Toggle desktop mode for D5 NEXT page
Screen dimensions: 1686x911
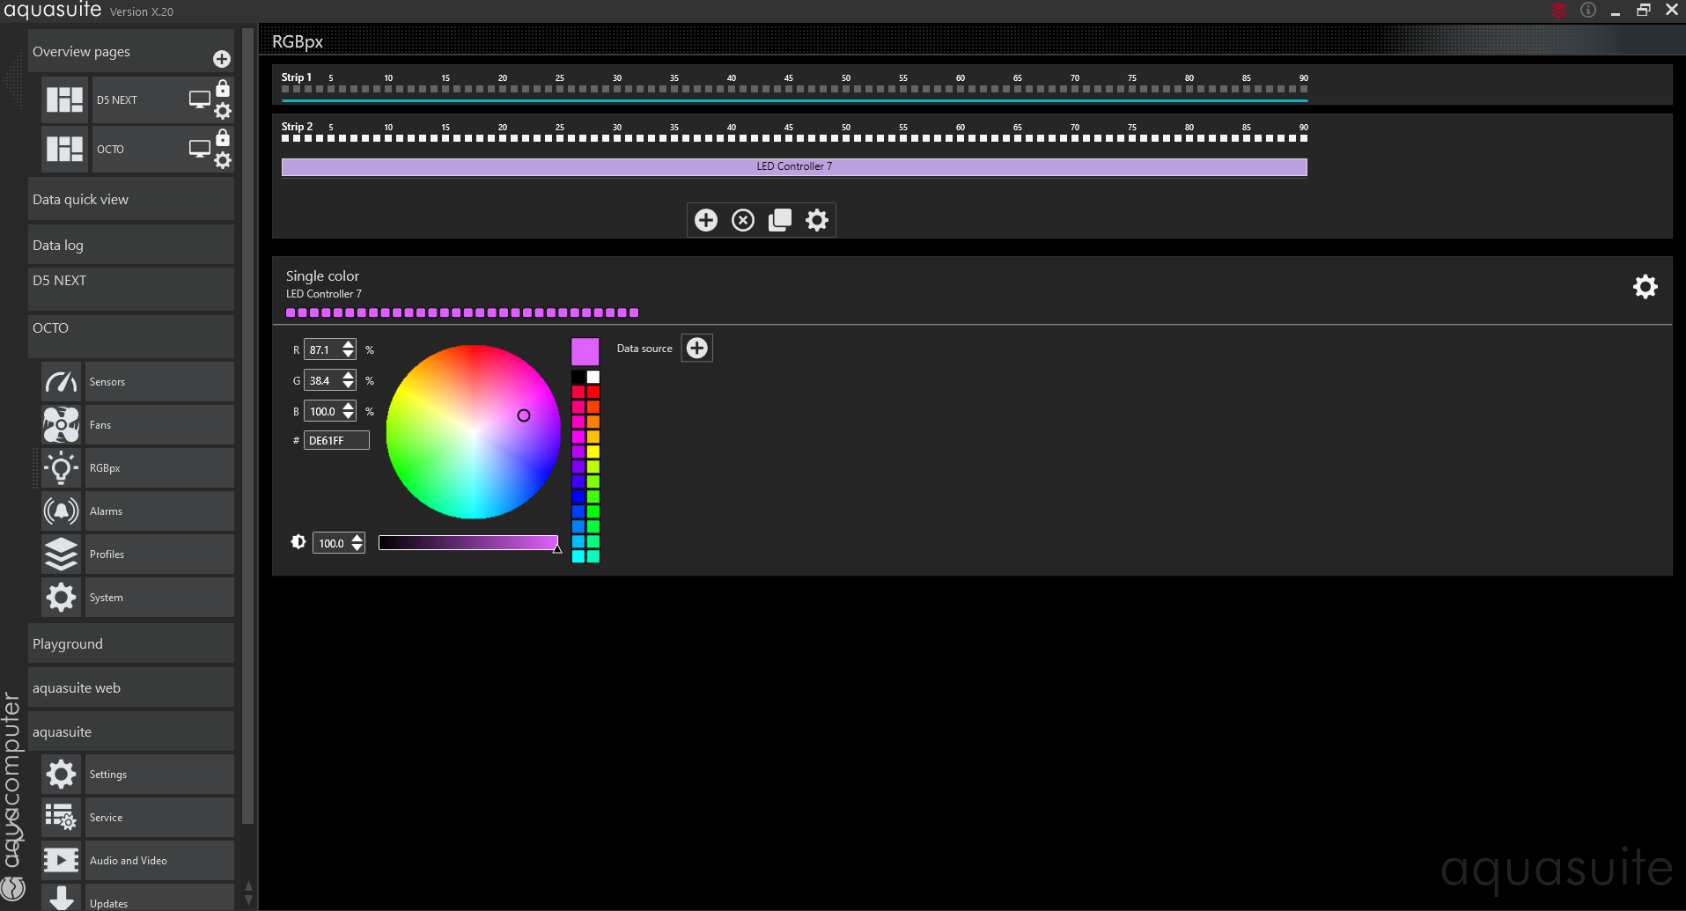click(x=200, y=99)
